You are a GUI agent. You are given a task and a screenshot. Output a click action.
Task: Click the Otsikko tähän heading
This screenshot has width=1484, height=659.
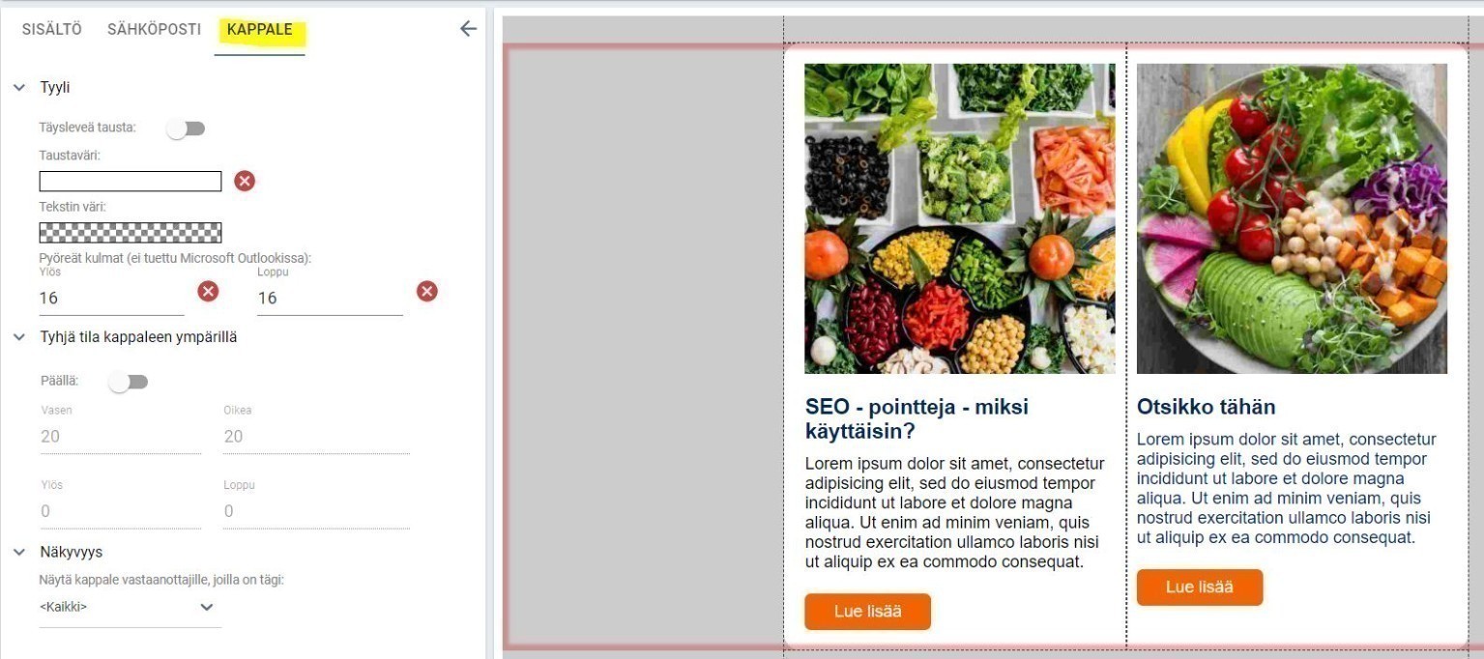point(1206,407)
